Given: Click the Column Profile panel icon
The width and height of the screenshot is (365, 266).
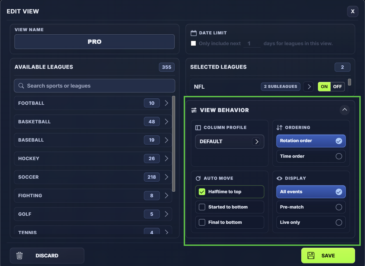Looking at the screenshot, I should click(x=198, y=128).
